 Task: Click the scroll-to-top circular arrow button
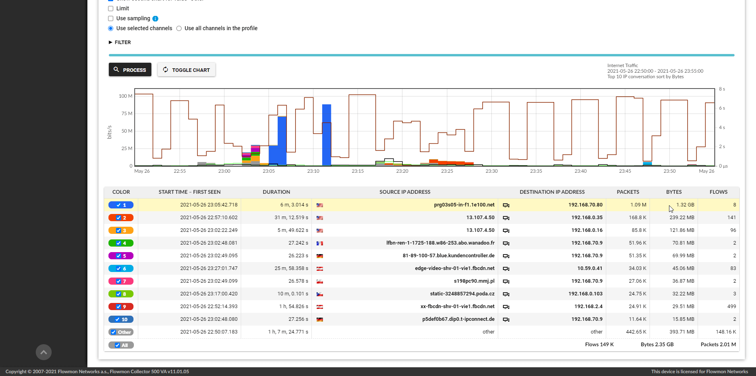pyautogui.click(x=44, y=352)
